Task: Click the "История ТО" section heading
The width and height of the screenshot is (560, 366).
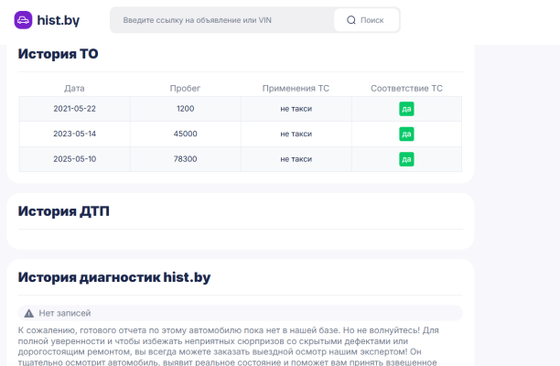Action: (x=58, y=55)
